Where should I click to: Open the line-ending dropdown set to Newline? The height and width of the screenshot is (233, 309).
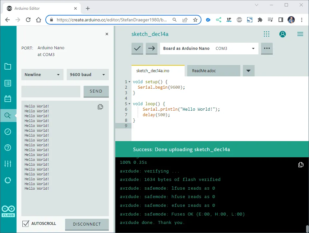pyautogui.click(x=42, y=74)
